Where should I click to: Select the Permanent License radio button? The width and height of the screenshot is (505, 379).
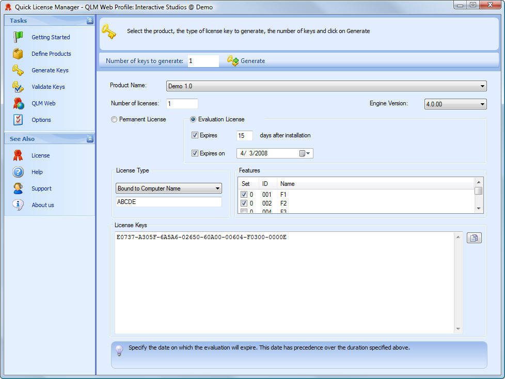[x=114, y=119]
